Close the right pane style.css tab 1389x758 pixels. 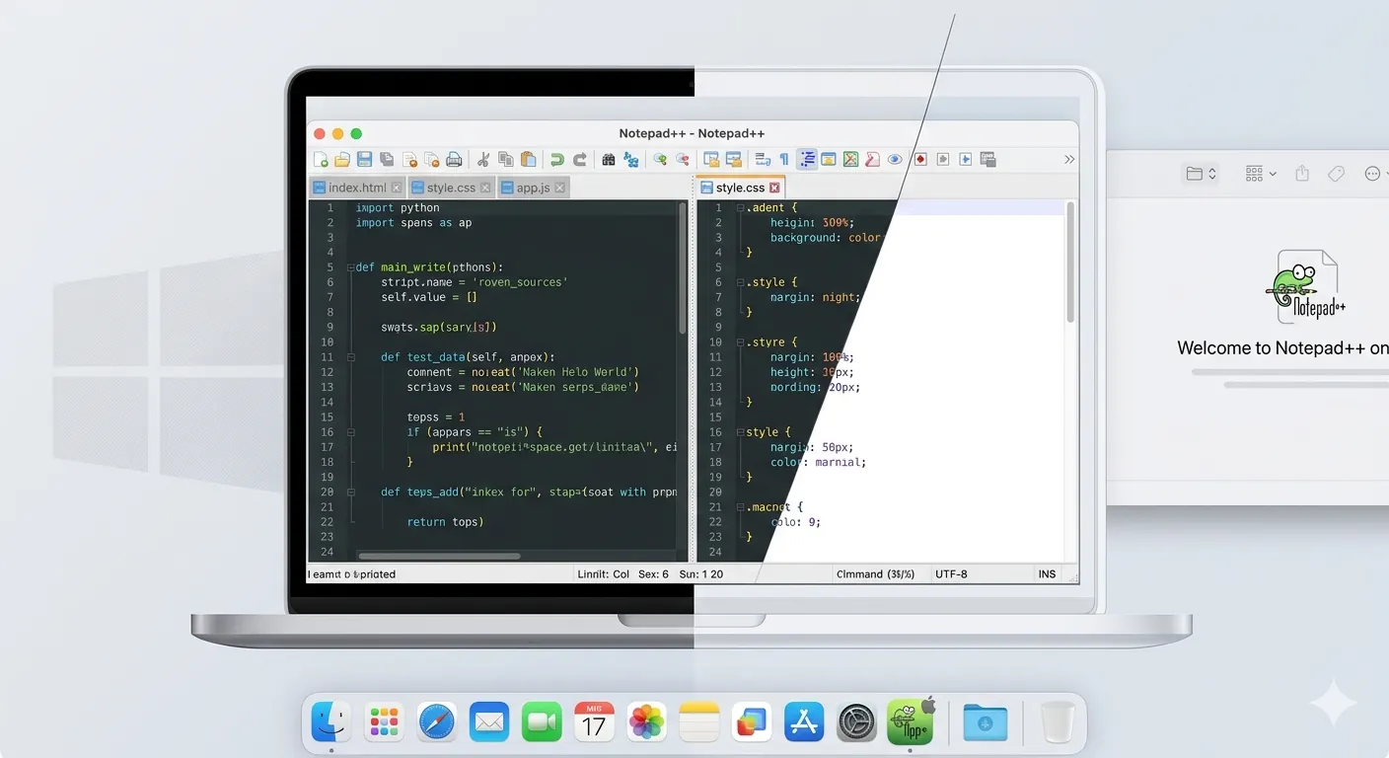point(774,188)
